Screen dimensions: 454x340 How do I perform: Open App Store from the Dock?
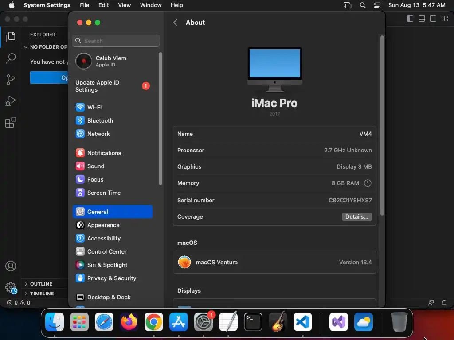[179, 322]
